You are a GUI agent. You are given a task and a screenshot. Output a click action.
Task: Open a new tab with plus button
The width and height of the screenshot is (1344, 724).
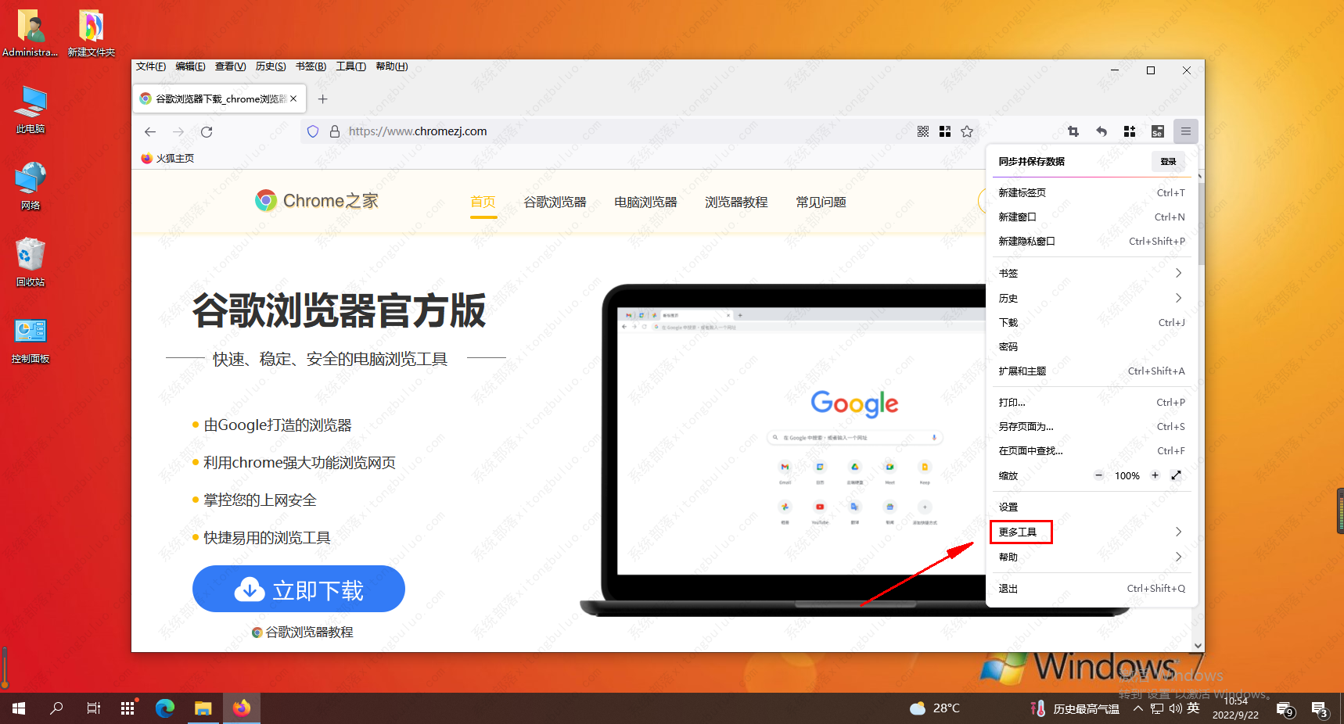tap(322, 99)
